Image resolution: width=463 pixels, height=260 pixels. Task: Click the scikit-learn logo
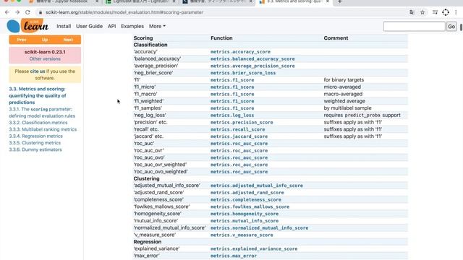(27, 26)
